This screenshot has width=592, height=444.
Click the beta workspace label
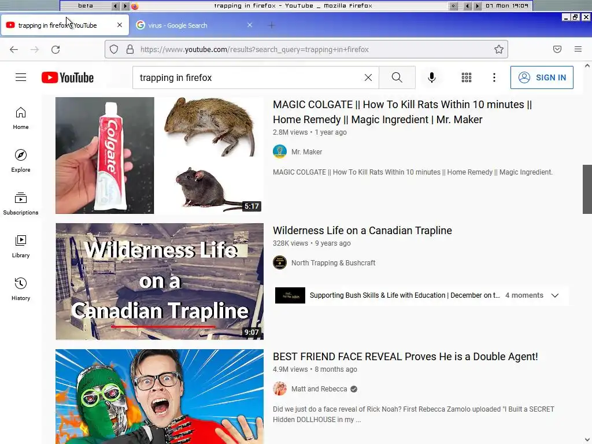86,6
